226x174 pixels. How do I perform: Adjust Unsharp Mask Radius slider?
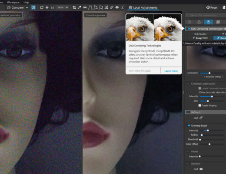[202, 135]
